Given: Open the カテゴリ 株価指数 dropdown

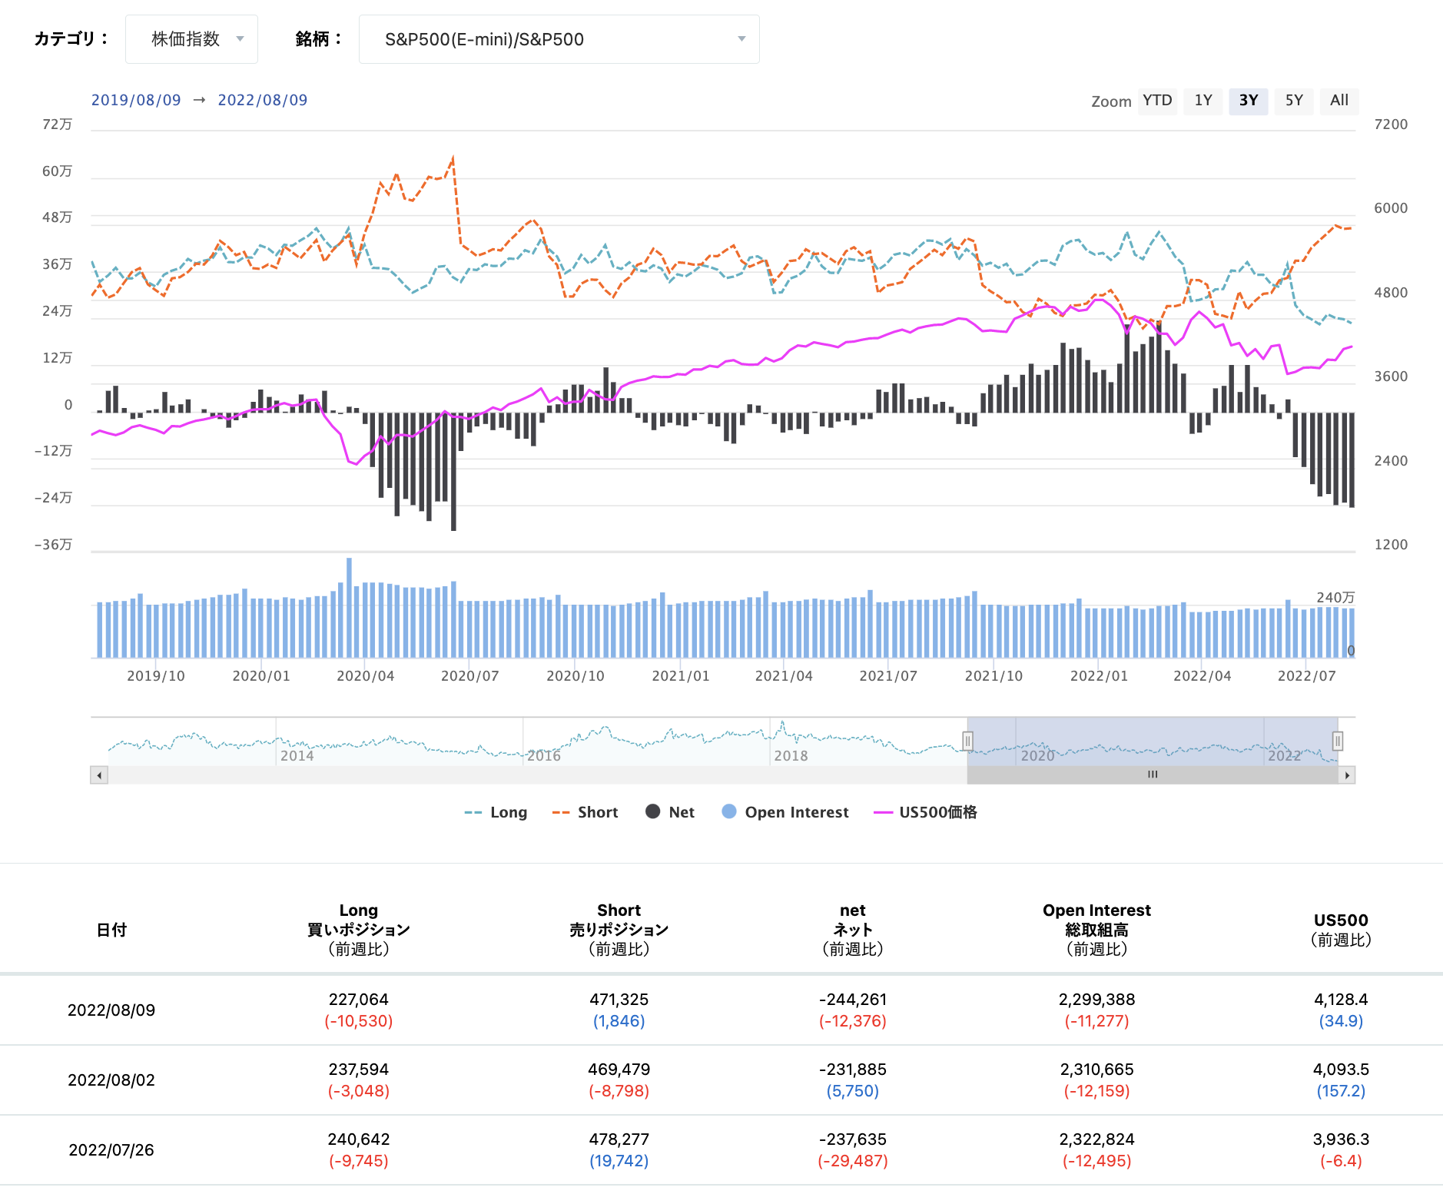Looking at the screenshot, I should pyautogui.click(x=191, y=39).
